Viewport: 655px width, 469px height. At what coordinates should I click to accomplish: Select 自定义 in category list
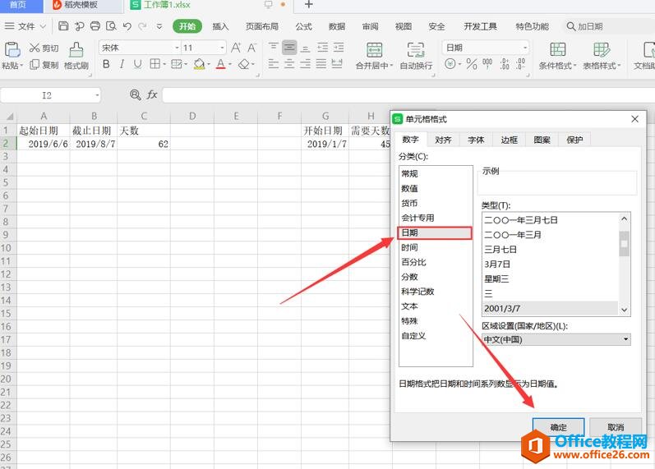(x=435, y=335)
